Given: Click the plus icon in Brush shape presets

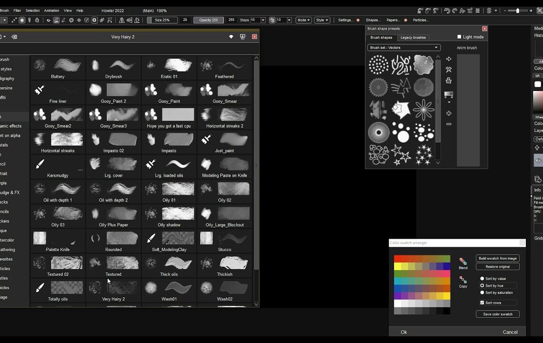Looking at the screenshot, I should [x=449, y=113].
